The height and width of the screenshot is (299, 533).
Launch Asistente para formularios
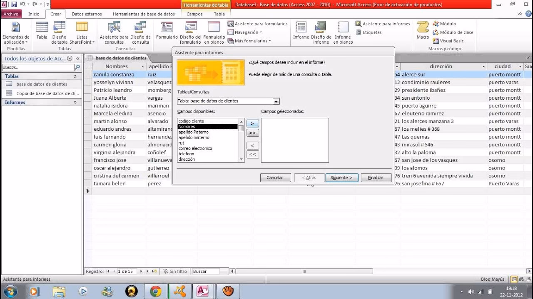tap(258, 24)
